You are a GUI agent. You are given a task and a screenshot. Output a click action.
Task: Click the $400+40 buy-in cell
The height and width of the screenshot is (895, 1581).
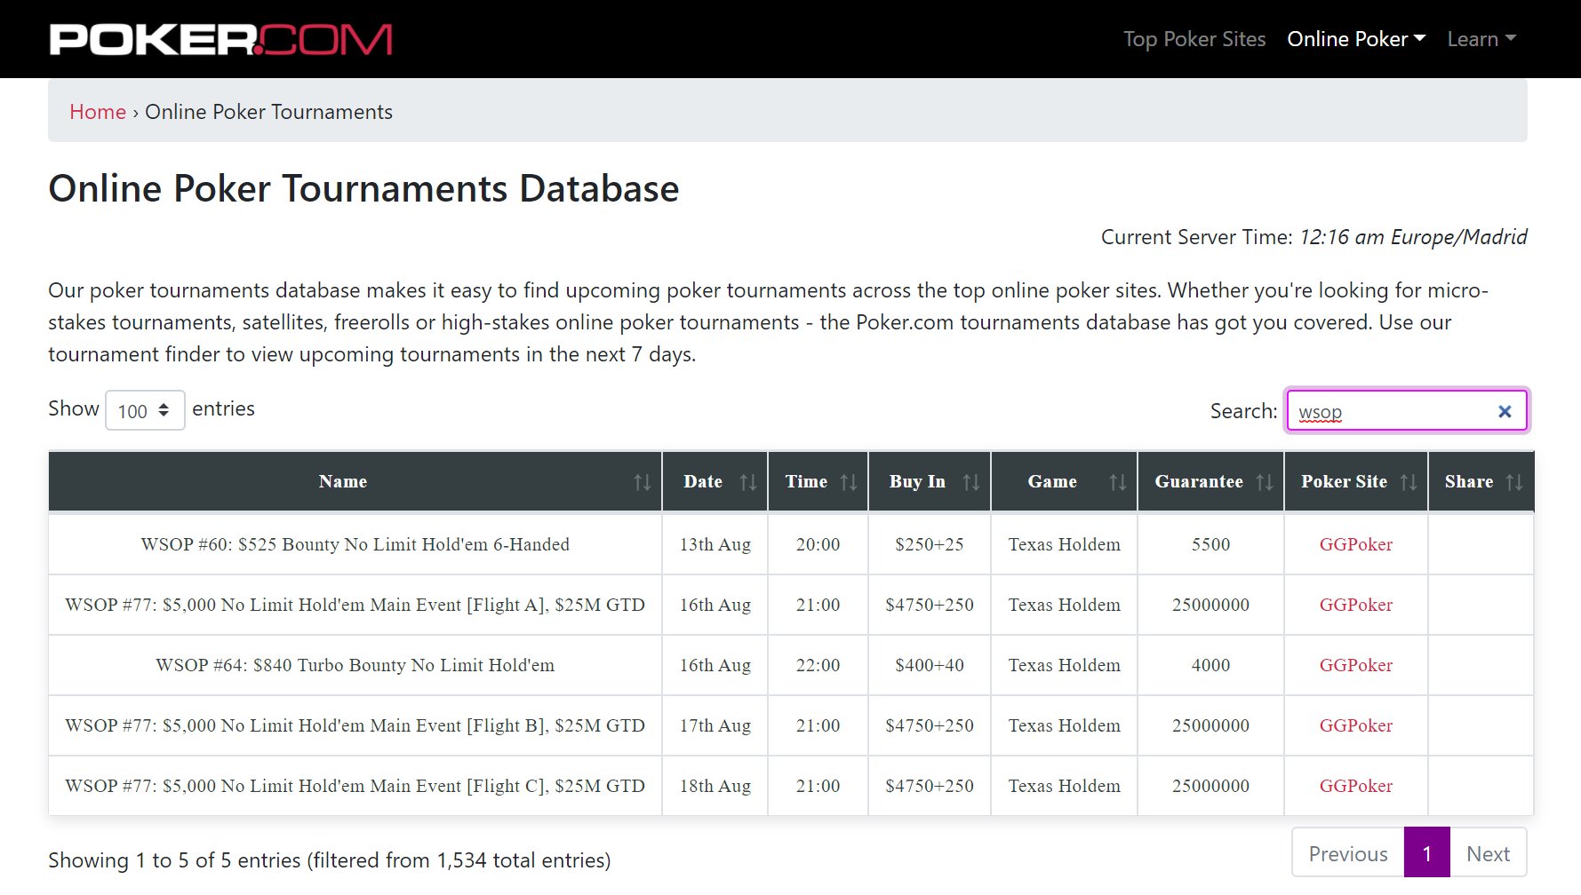(930, 665)
